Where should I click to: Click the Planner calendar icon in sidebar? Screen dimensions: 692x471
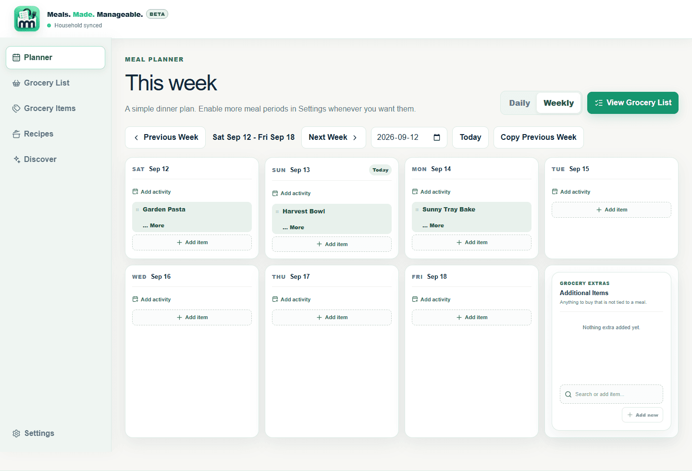16,58
